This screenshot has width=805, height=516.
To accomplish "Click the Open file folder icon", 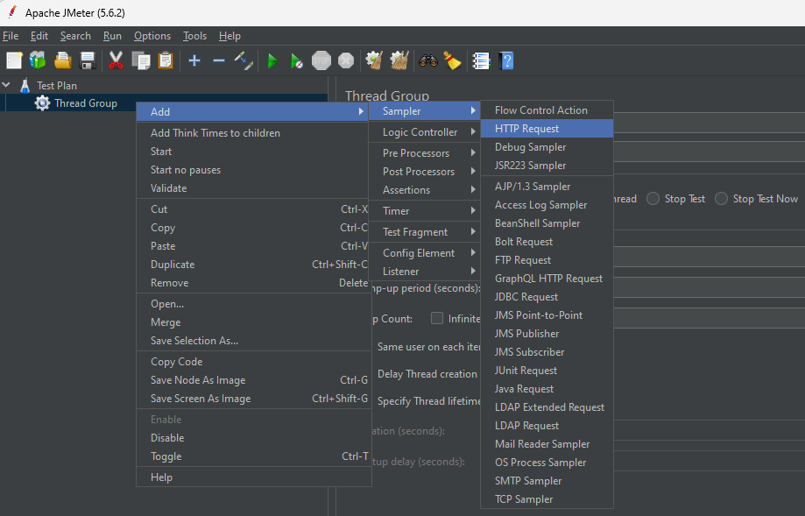I will (63, 60).
